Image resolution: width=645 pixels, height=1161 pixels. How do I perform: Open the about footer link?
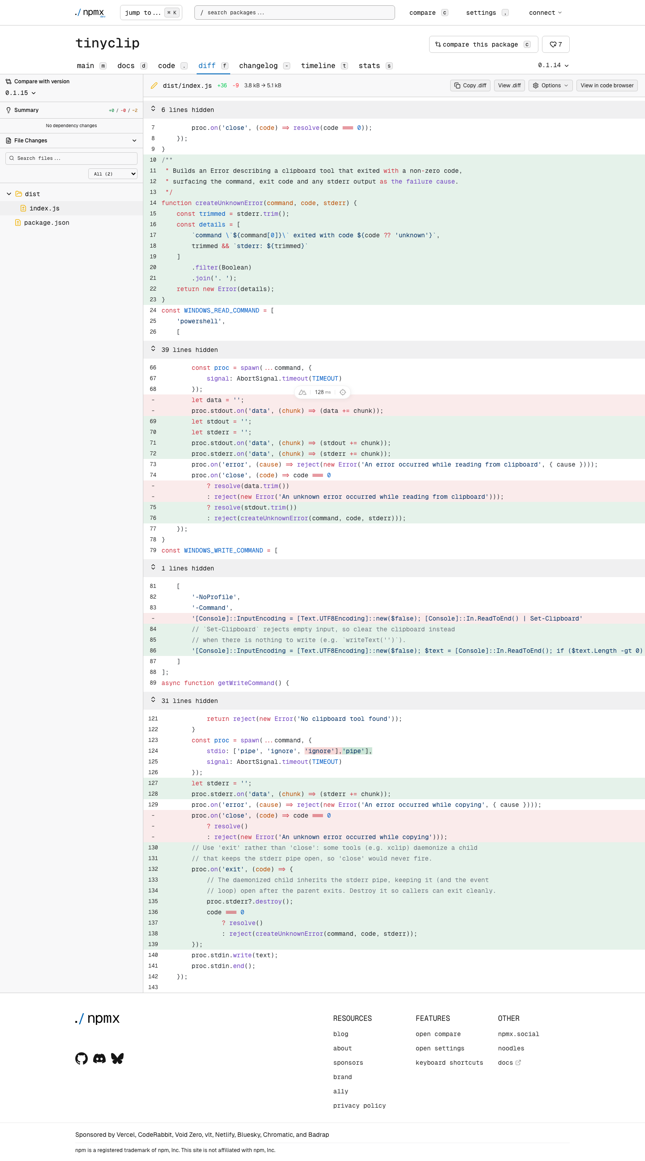click(x=342, y=1048)
